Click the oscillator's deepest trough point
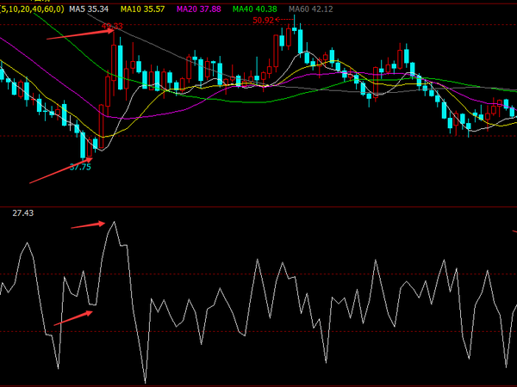The height and width of the screenshot is (387, 517). (x=145, y=382)
